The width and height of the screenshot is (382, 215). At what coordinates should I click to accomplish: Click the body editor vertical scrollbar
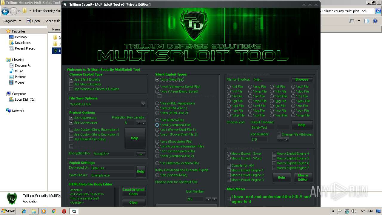[x=117, y=197]
